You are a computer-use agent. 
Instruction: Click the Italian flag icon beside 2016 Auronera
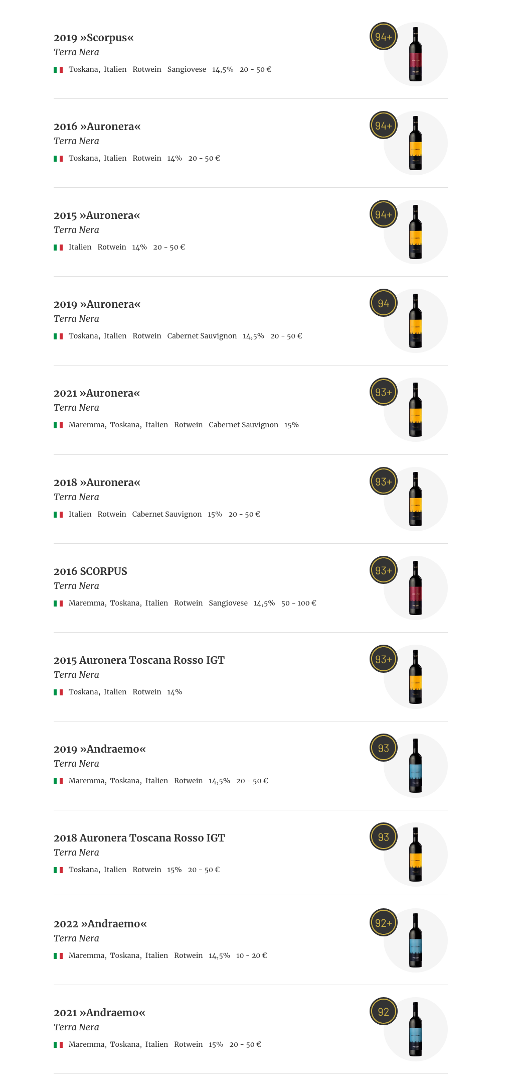coord(58,159)
